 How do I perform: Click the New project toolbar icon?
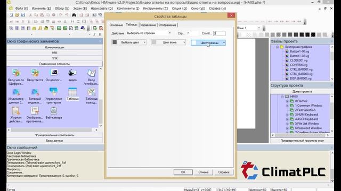click(x=11, y=15)
